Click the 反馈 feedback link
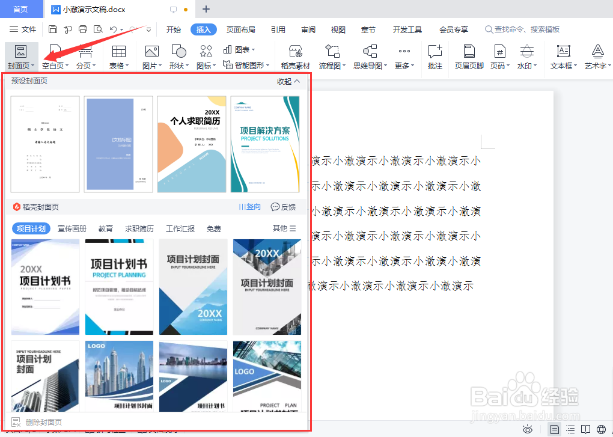 click(284, 207)
